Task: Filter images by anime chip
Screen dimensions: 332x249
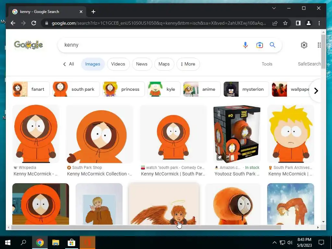Action: click(x=202, y=89)
